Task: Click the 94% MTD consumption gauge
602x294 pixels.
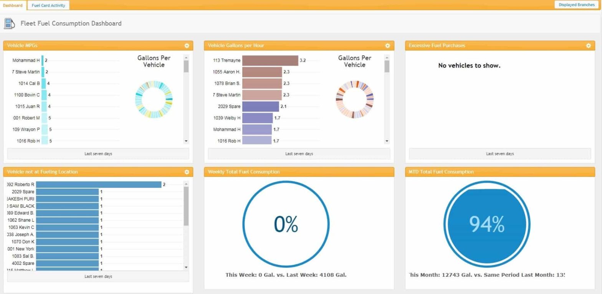Action: [x=486, y=224]
